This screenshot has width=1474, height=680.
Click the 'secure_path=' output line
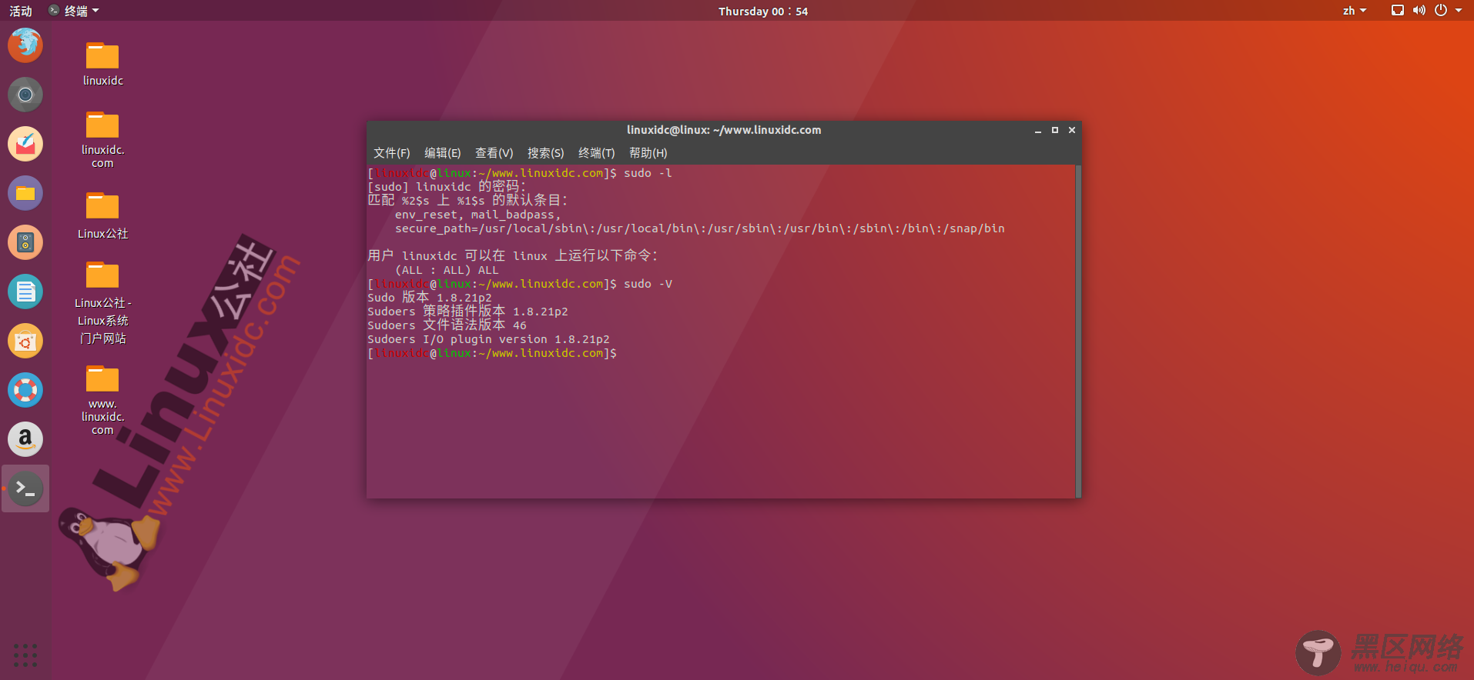(700, 228)
